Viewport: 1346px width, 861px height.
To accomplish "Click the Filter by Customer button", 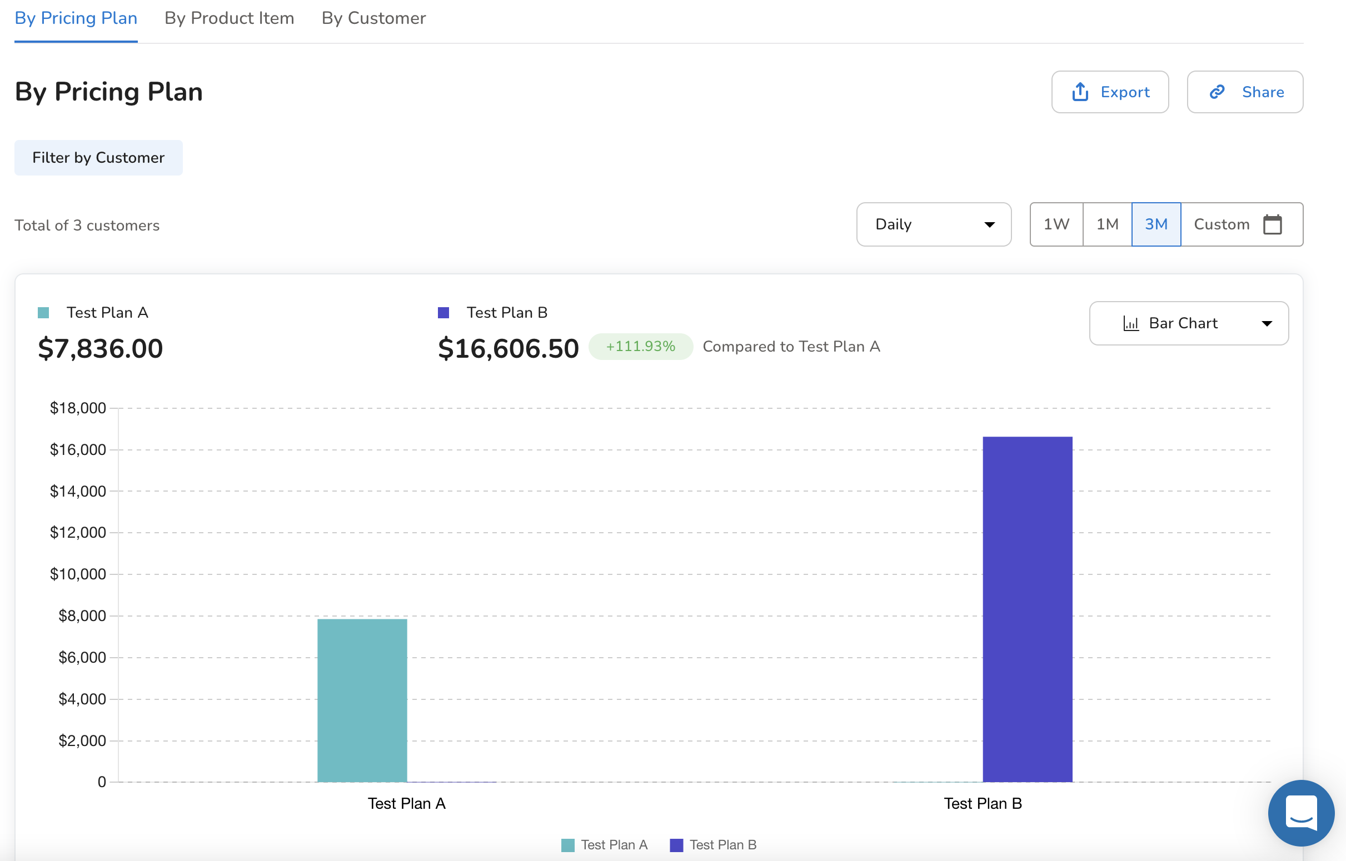I will click(98, 158).
